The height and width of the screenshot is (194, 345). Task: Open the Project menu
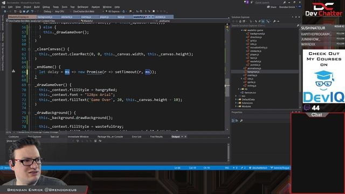27,7
